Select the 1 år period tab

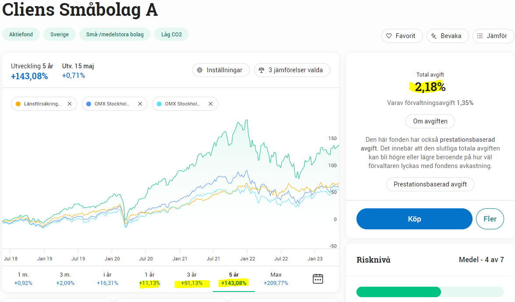[149, 279]
